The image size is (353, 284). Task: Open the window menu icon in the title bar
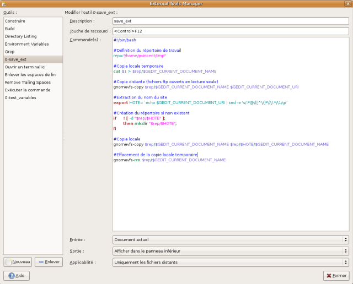click(5, 4)
